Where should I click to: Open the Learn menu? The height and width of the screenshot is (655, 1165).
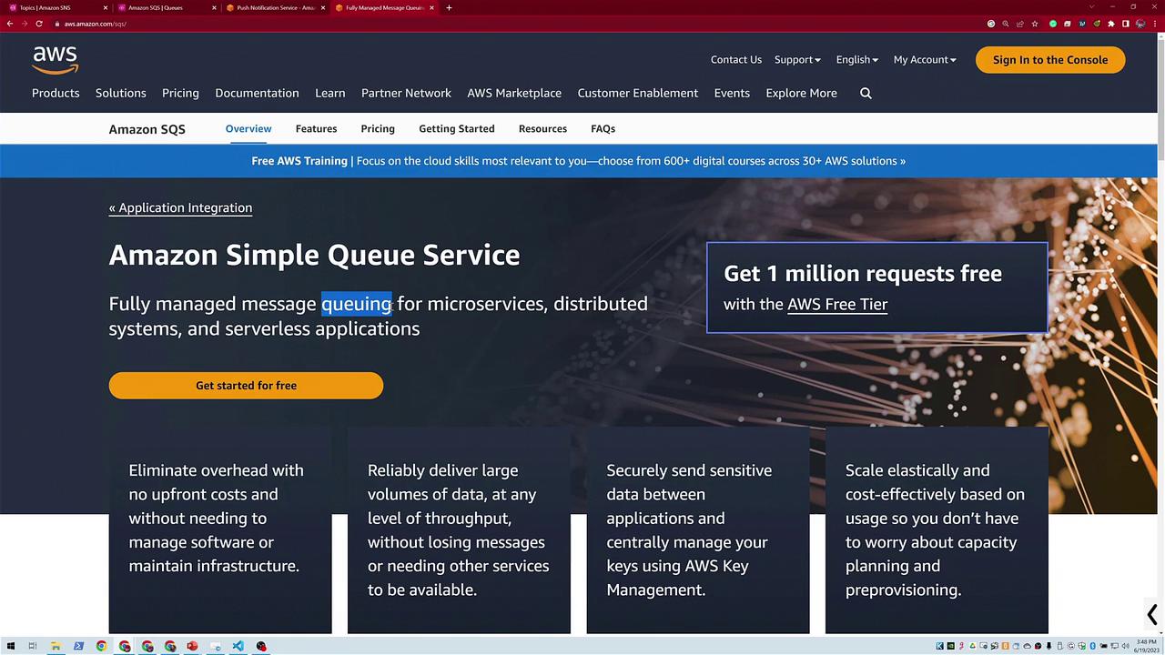pos(330,93)
